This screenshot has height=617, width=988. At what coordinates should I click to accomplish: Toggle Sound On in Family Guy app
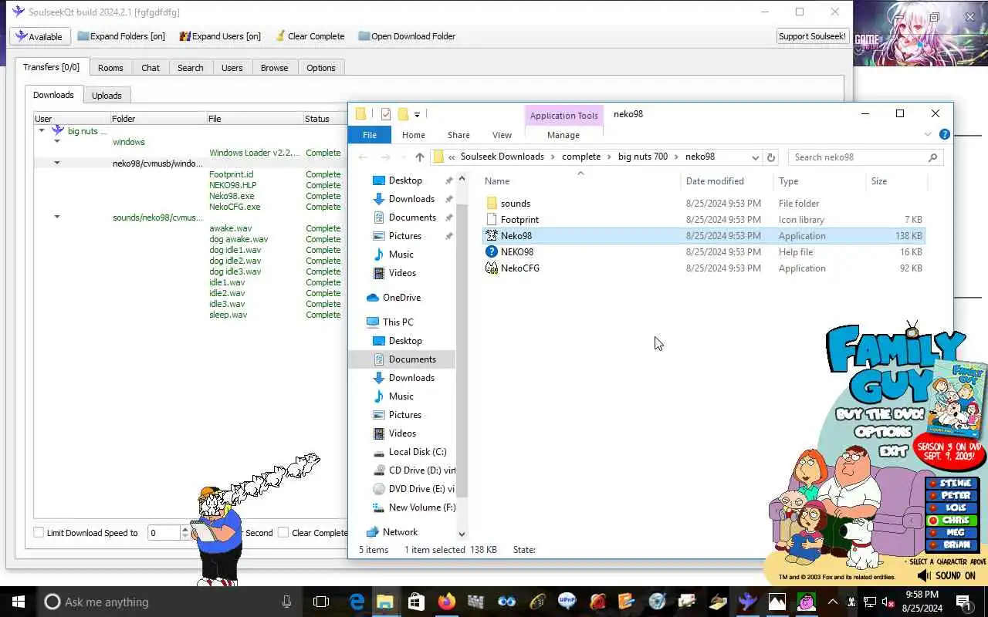click(946, 575)
